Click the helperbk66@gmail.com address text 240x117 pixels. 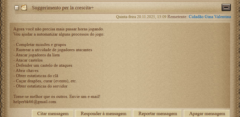[x=35, y=102]
